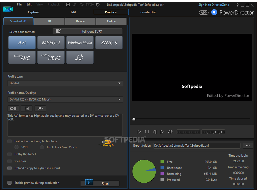The width and height of the screenshot is (257, 190).
Task: Open the Playback menu
Action: [x=53, y=4]
